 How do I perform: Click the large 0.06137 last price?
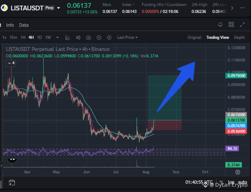click(79, 6)
